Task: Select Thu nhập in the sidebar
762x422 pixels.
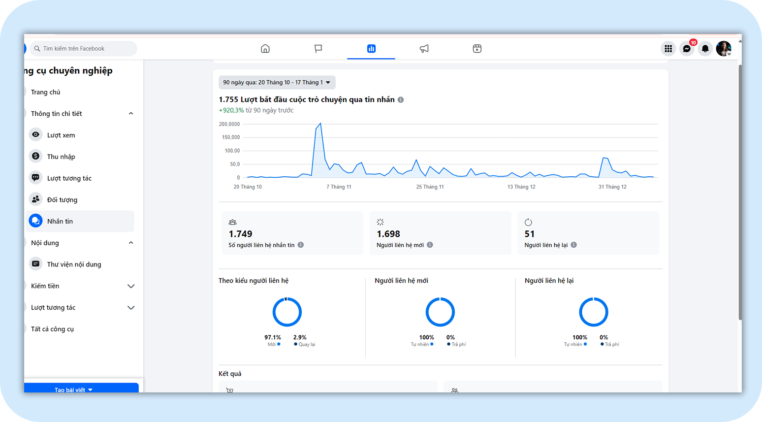Action: coord(61,157)
